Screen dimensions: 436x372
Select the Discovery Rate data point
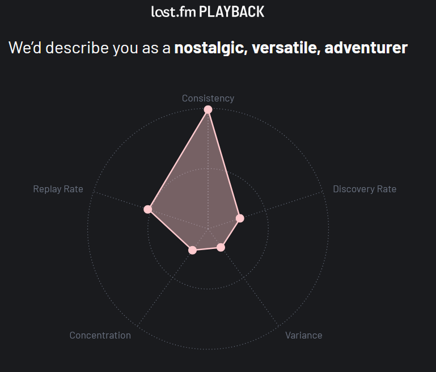click(x=240, y=218)
